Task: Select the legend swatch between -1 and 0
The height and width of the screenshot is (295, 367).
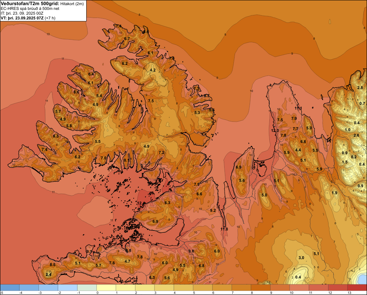Action: (87, 288)
